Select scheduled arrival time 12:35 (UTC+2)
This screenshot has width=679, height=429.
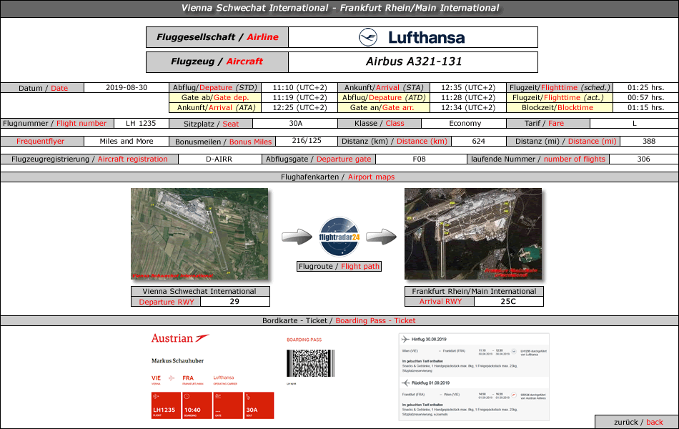point(468,87)
